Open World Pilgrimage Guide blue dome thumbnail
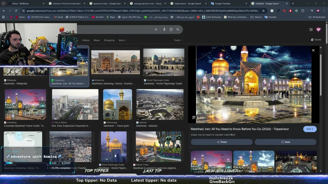328x184 pixels. click(164, 62)
